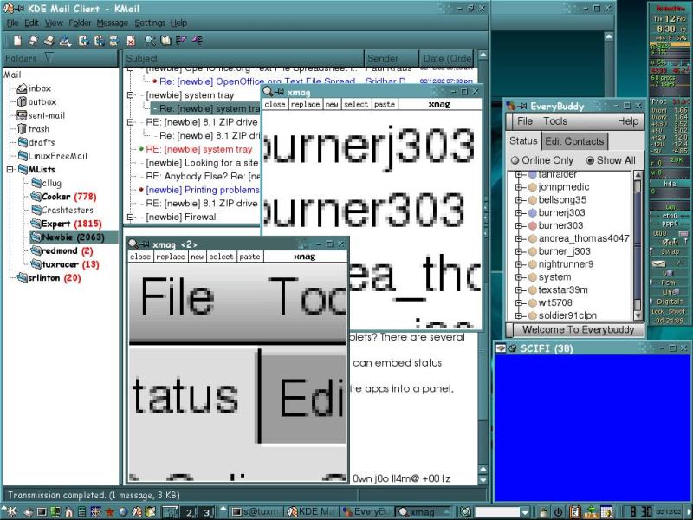The width and height of the screenshot is (693, 520).
Task: Expand the burnerj303 contact entry
Action: click(519, 212)
